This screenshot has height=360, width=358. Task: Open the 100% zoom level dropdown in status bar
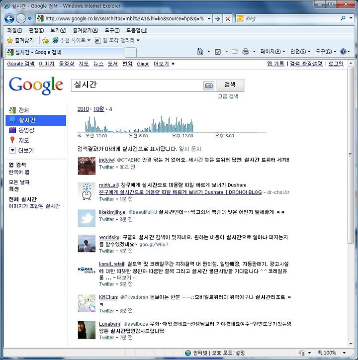click(x=344, y=353)
